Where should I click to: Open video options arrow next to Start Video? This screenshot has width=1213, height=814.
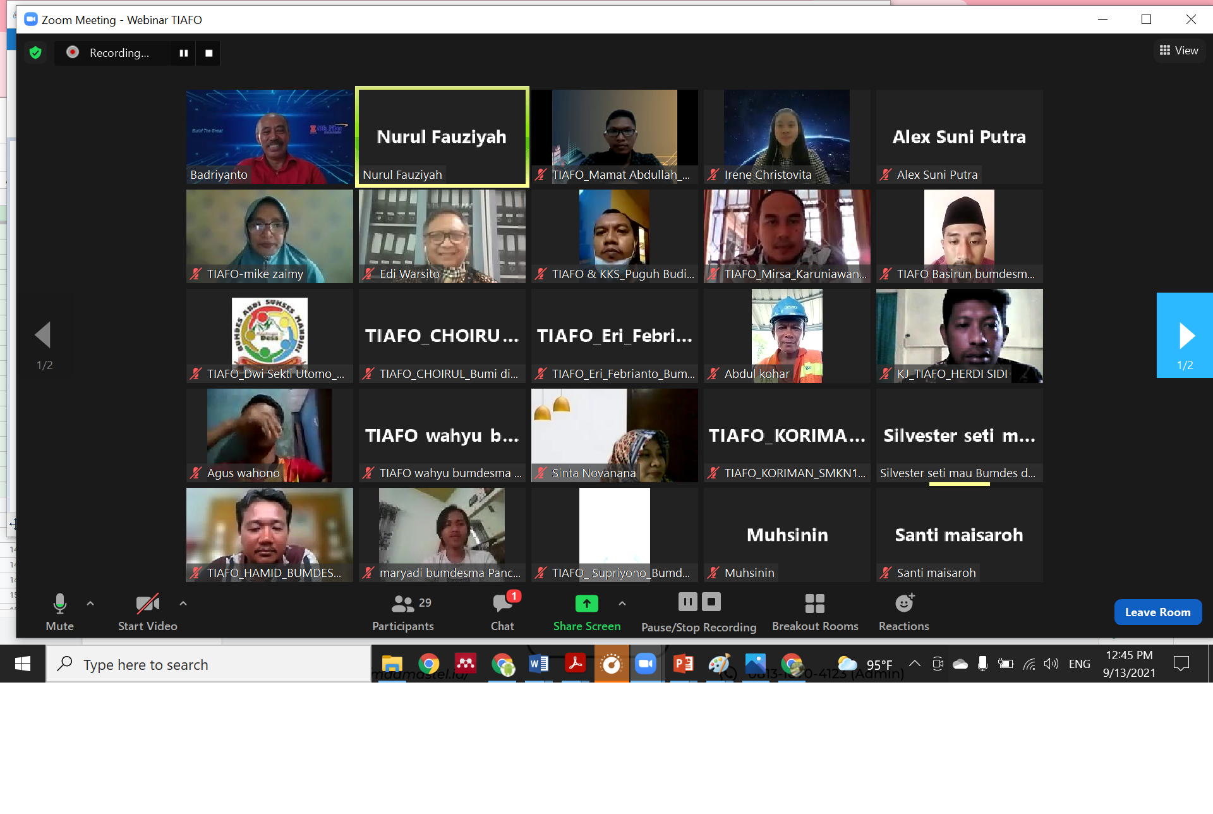pos(183,604)
